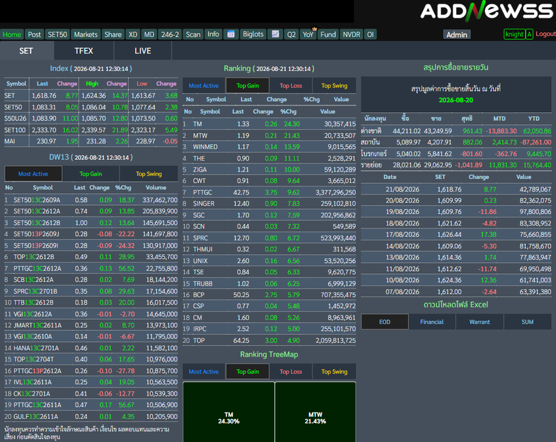Open the NVDR menu item
This screenshot has width=556, height=442.
(x=351, y=34)
